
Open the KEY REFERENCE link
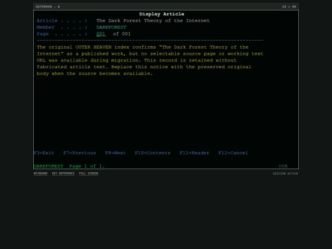[63, 173]
